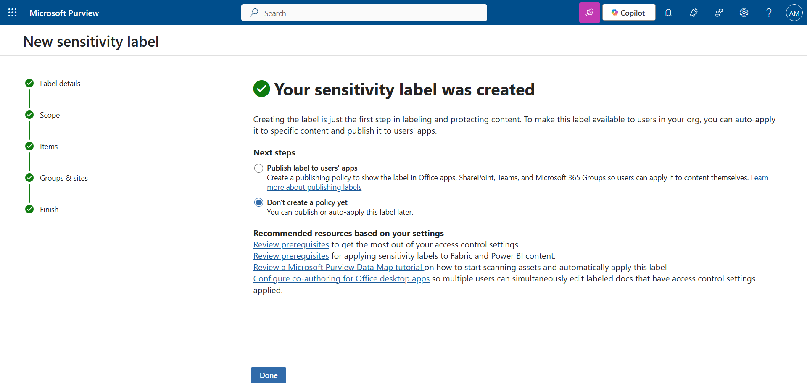807x386 pixels.
Task: Open the Groups & sites step
Action: (x=63, y=178)
